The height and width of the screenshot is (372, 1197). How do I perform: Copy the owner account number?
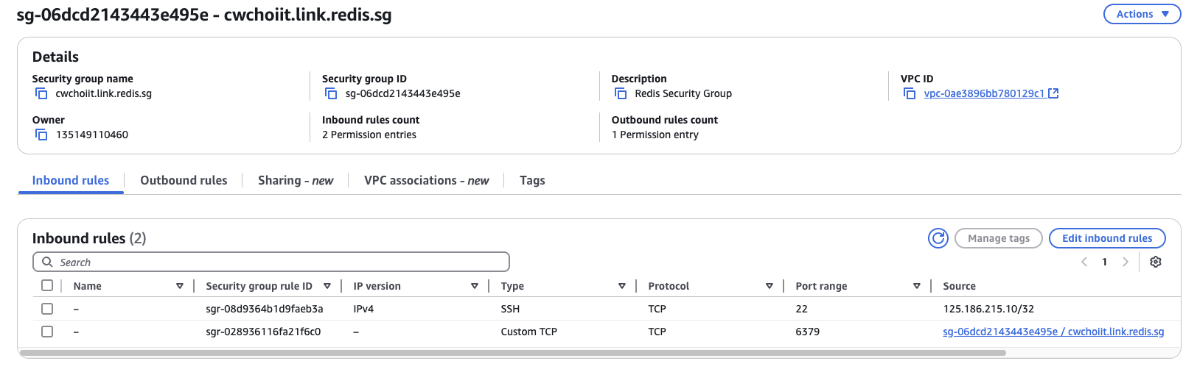coord(41,135)
